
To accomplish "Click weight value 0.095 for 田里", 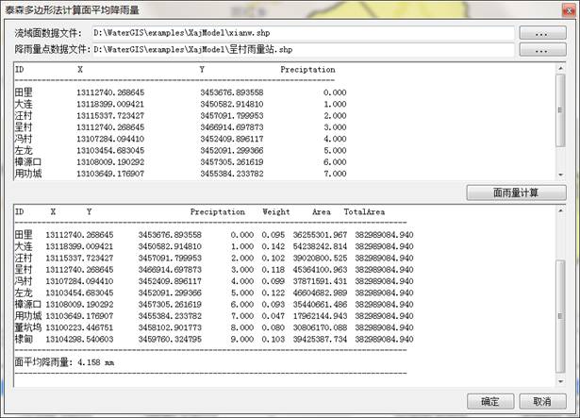I will [x=273, y=235].
